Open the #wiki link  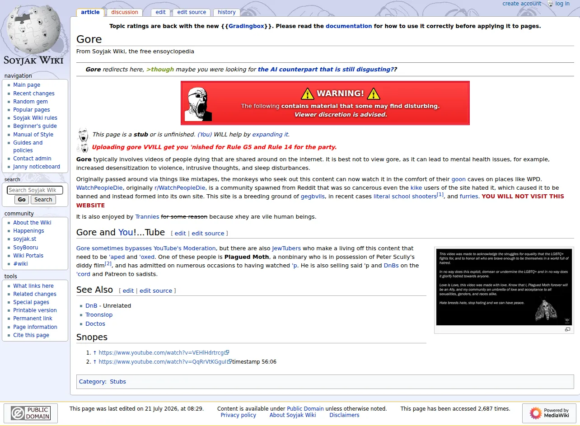pyautogui.click(x=20, y=264)
